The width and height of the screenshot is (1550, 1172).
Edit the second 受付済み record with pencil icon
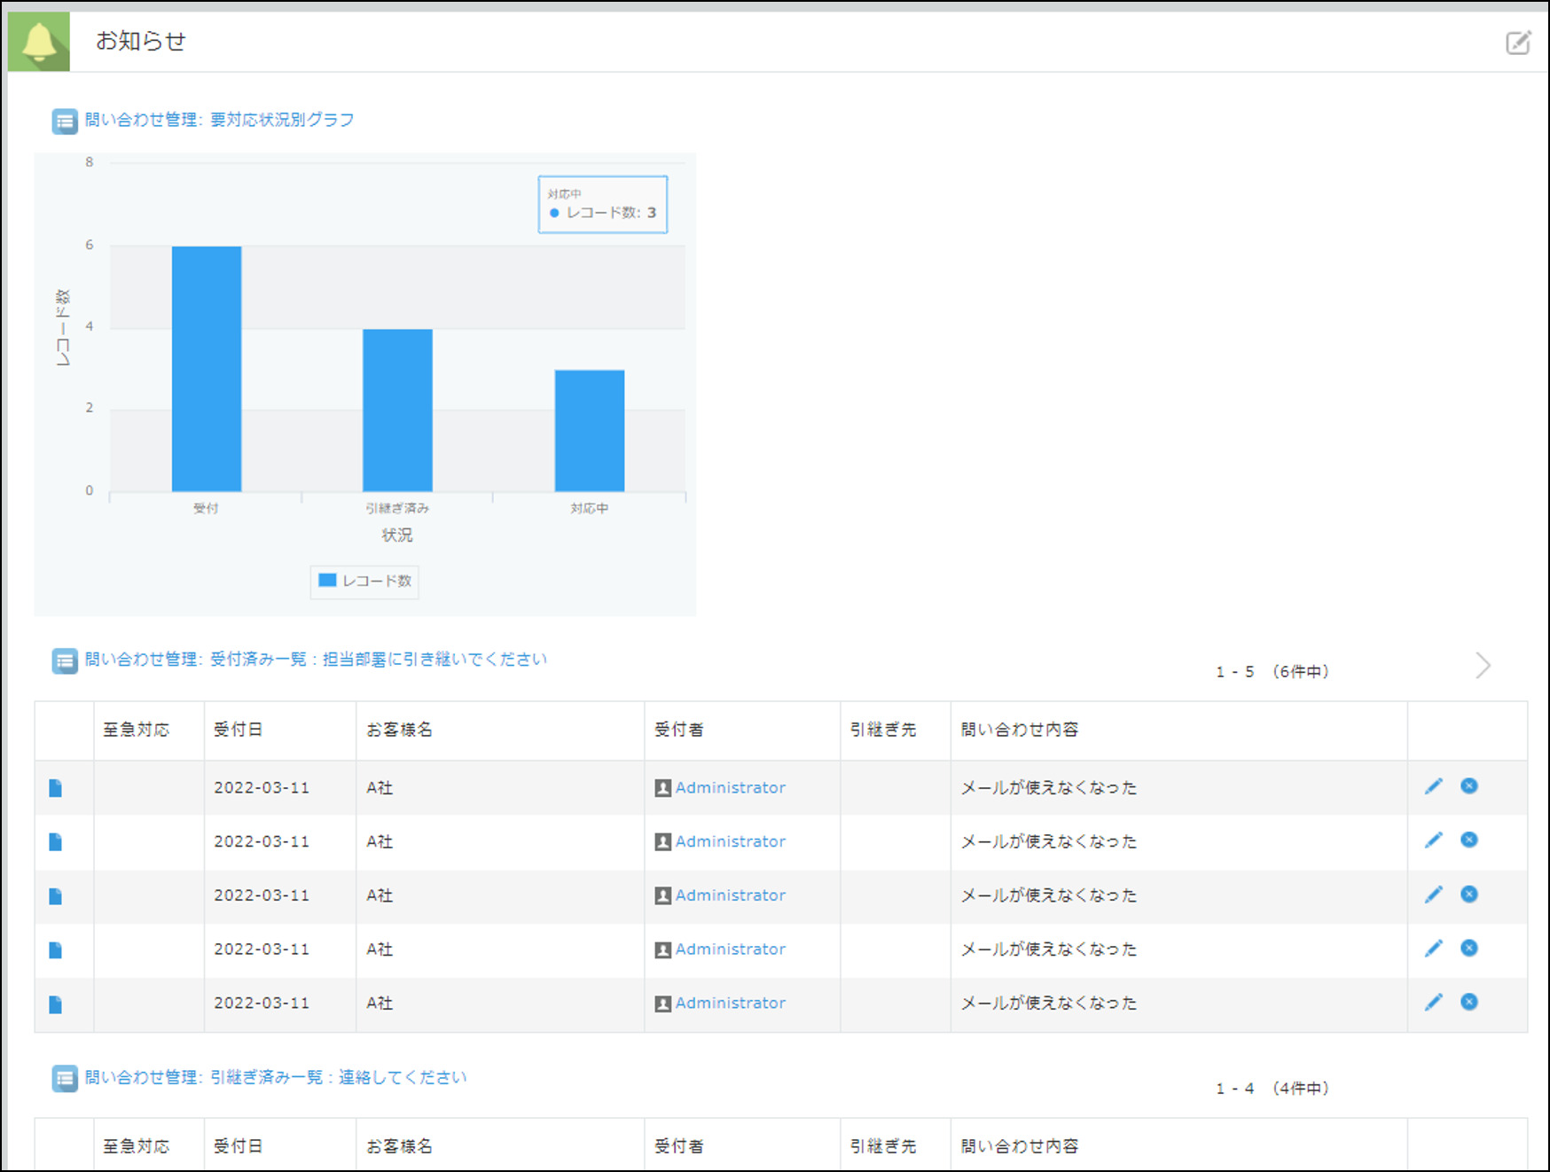point(1434,840)
